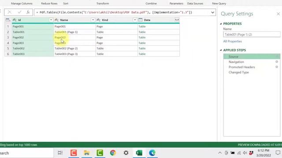Open Table link in Table003 row
This screenshot has width=282, height=158.
point(142,54)
